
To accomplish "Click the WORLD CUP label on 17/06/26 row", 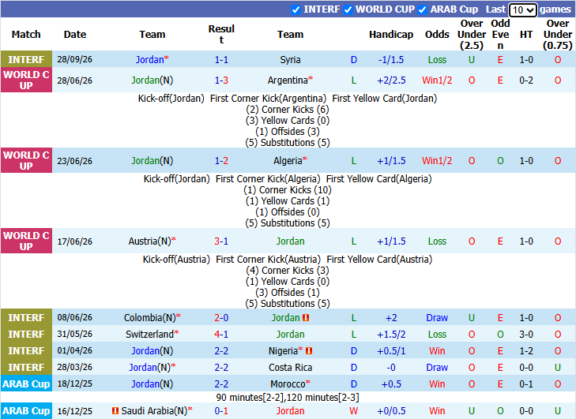I will (x=26, y=241).
